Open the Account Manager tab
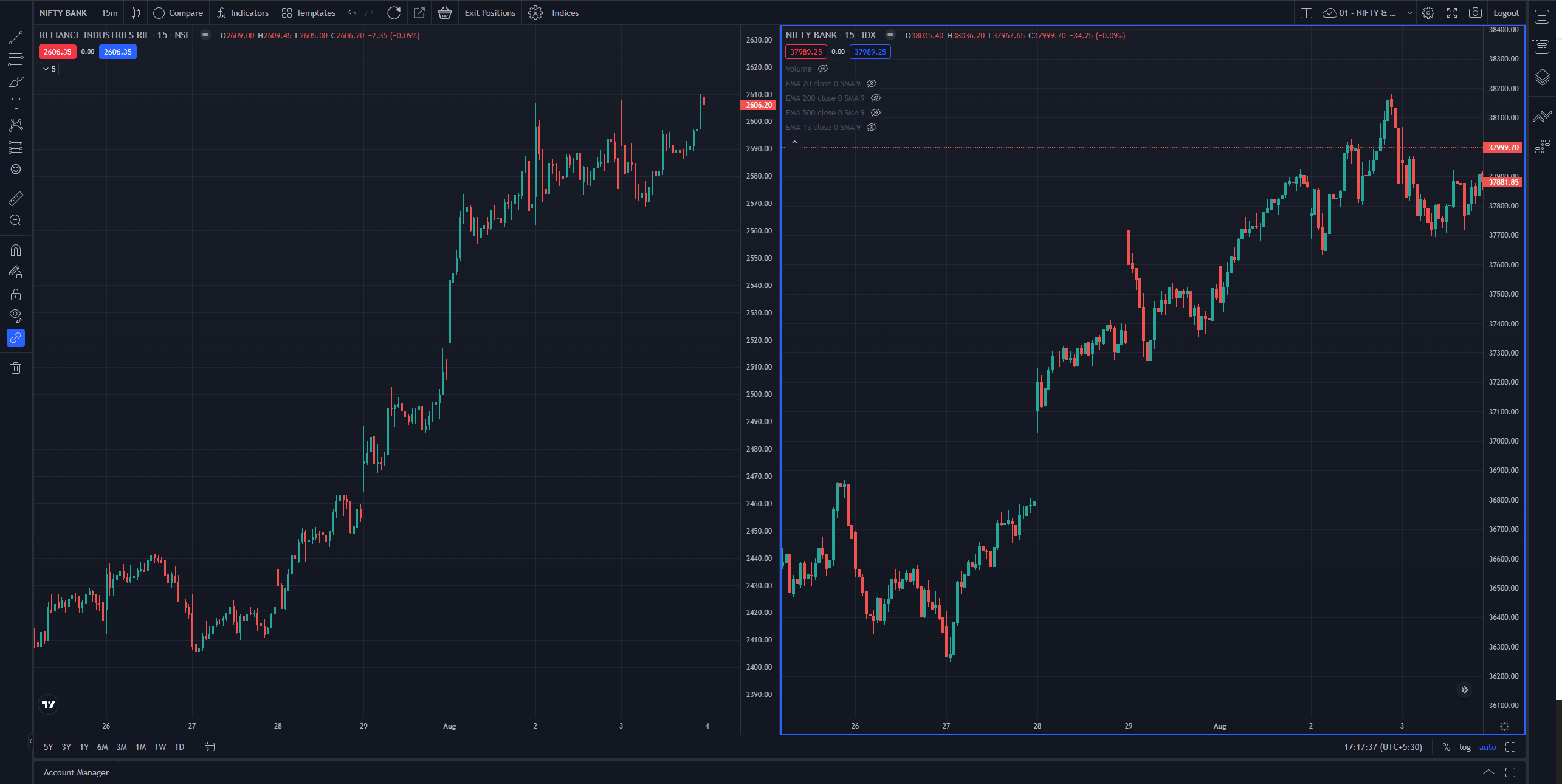The height and width of the screenshot is (784, 1562). pyautogui.click(x=76, y=772)
